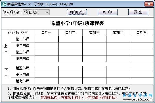Screen dimensions: 155x103
Task: Select the 星期四 第一节课 cell
Action: click(x=118, y=39)
